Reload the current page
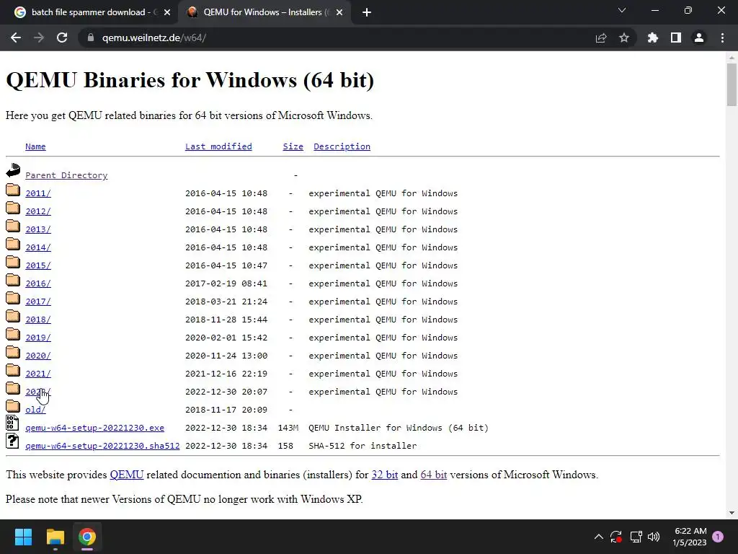The width and height of the screenshot is (738, 554). tap(62, 38)
